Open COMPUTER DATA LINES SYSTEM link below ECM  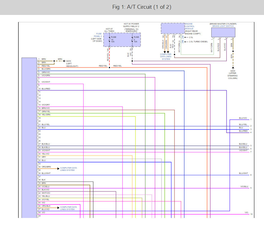(166, 57)
